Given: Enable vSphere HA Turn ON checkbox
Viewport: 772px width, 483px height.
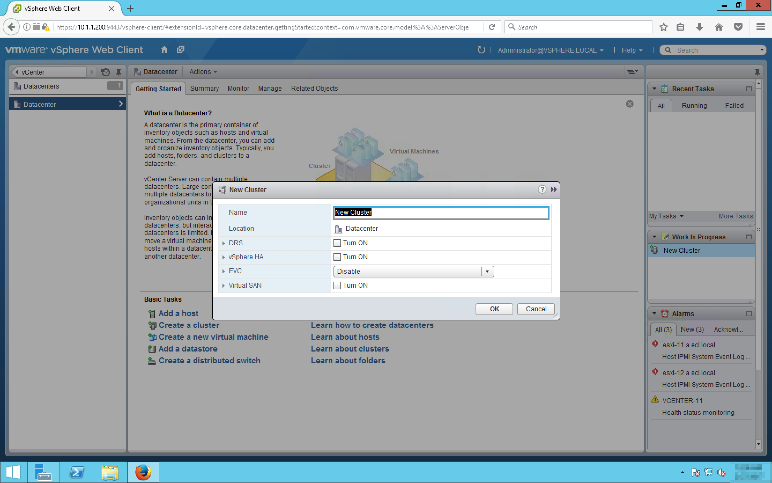Looking at the screenshot, I should coord(337,257).
